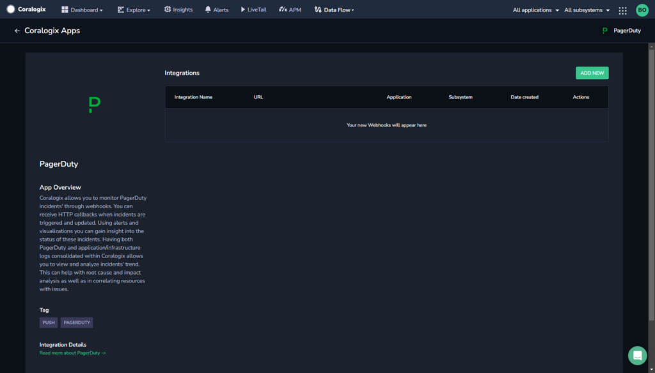The image size is (655, 373).
Task: Click the Subsystem column header
Action: [461, 97]
